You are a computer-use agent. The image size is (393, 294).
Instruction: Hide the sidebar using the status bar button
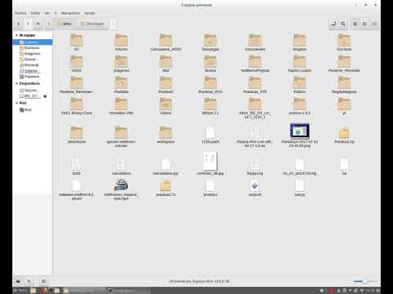pos(43,281)
